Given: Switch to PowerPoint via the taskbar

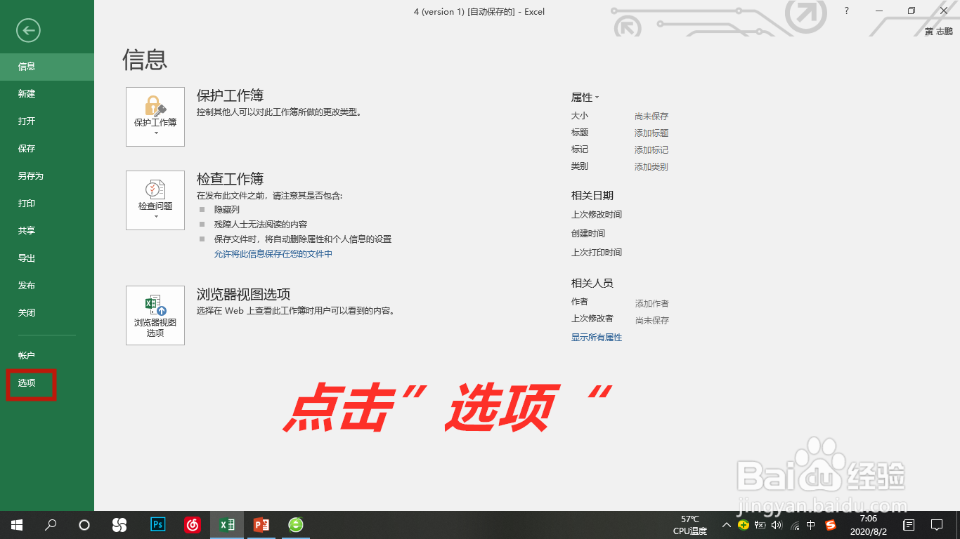Looking at the screenshot, I should point(261,524).
